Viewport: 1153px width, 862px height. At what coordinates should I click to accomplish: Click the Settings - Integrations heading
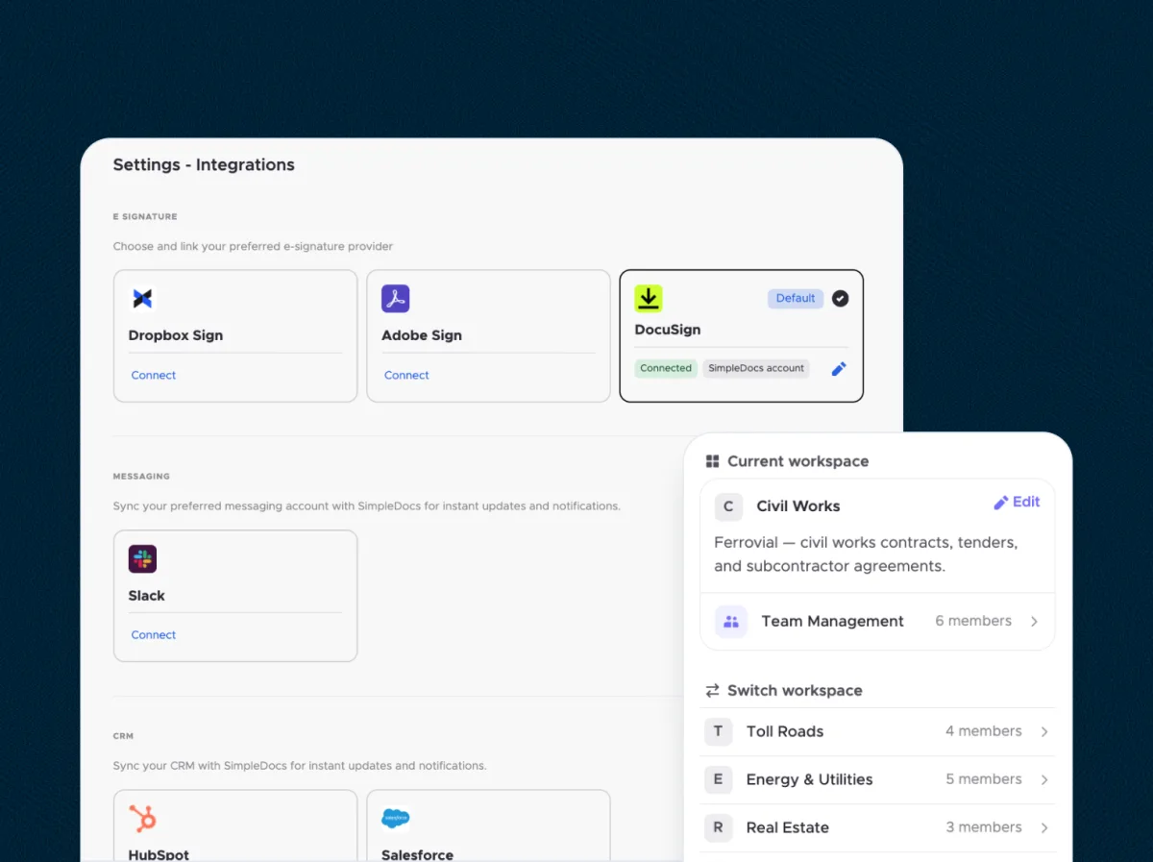pyautogui.click(x=204, y=164)
